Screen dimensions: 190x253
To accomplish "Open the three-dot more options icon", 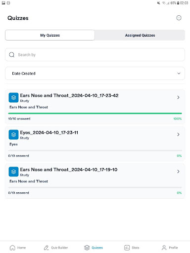I will coord(179,18).
